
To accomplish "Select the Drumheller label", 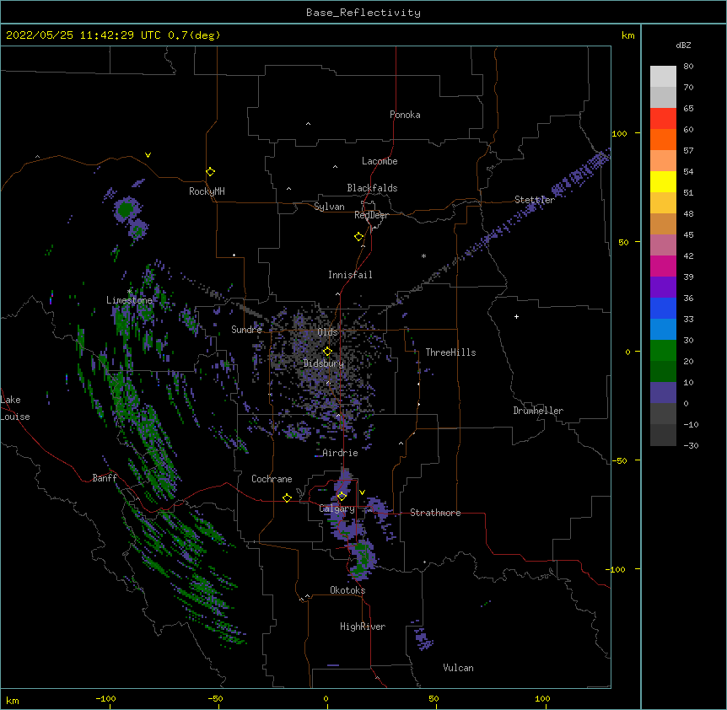I will click(x=538, y=411).
